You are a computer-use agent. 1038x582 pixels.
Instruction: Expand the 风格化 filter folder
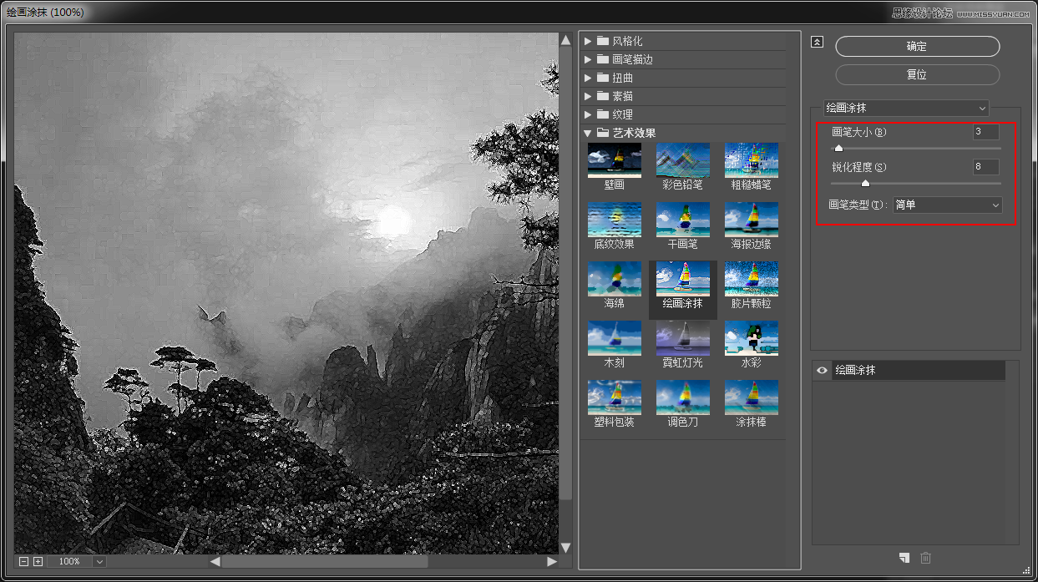tap(588, 41)
